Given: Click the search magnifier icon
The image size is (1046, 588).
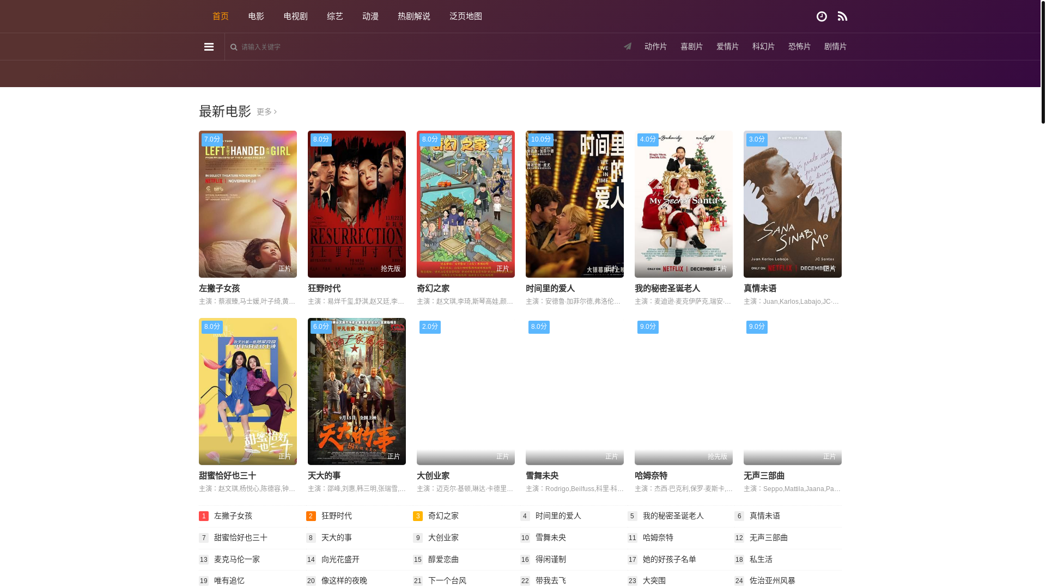Looking at the screenshot, I should (234, 47).
